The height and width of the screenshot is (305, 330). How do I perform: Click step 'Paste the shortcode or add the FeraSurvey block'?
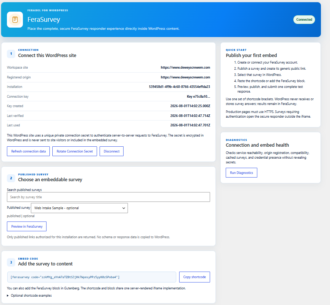tap(271, 81)
